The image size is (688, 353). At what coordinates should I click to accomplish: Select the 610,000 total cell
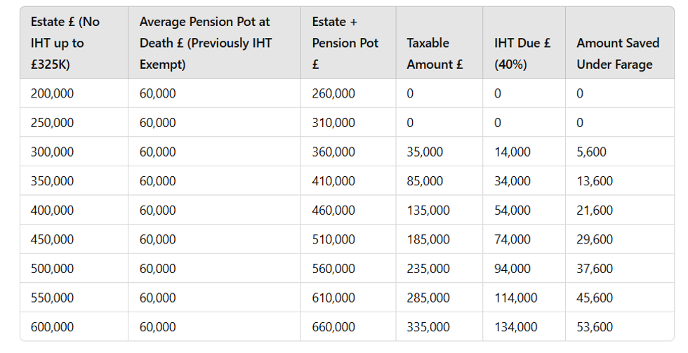pyautogui.click(x=333, y=298)
